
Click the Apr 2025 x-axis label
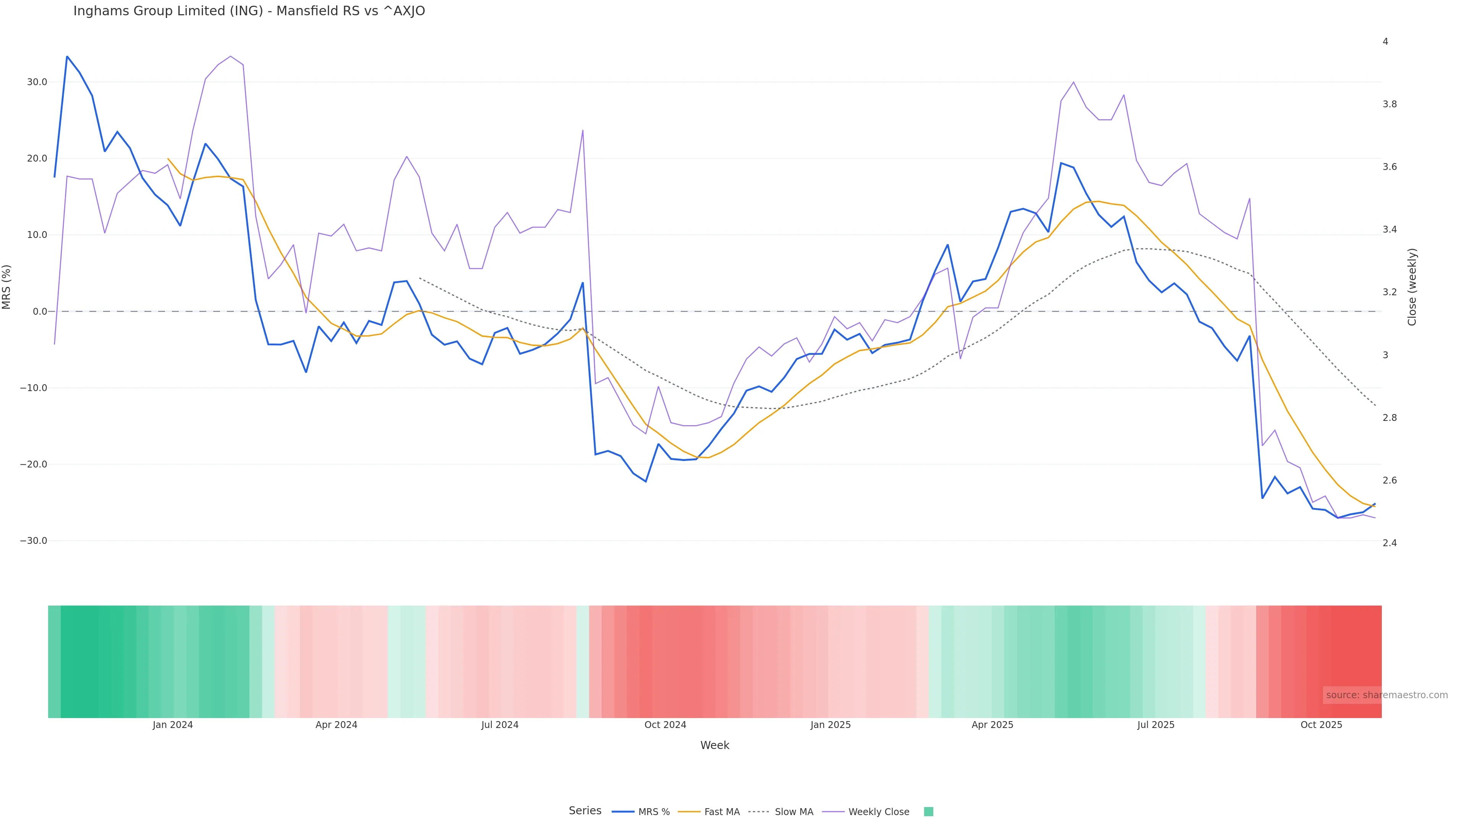click(x=992, y=725)
